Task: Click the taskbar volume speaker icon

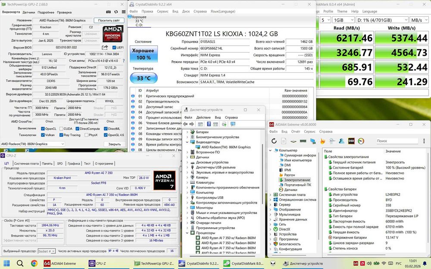Action: click(x=369, y=263)
